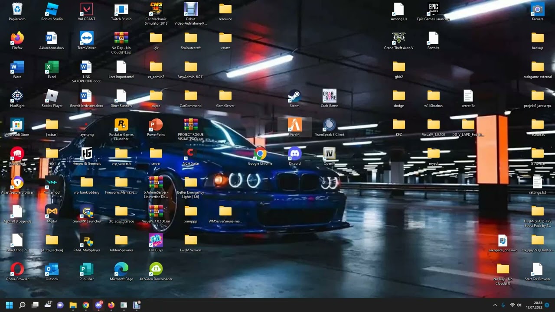Select the Fortnite desktop shortcut
Image resolution: width=555 pixels, height=312 pixels.
tap(434, 41)
